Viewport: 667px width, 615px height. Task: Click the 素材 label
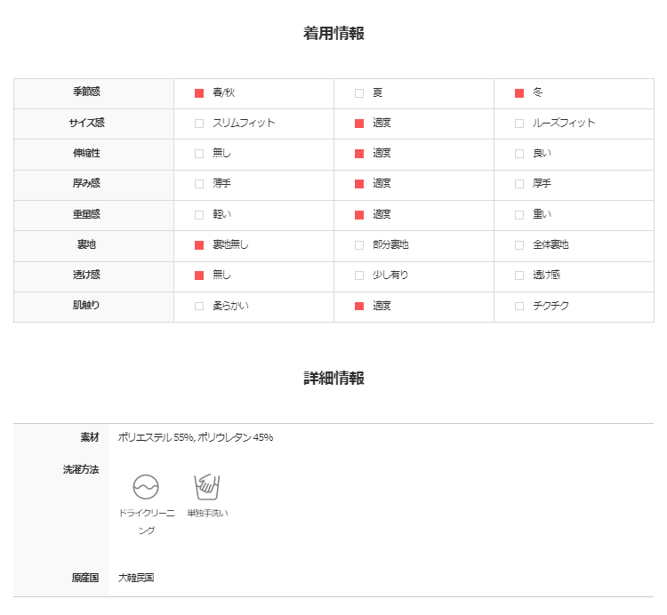pos(89,437)
